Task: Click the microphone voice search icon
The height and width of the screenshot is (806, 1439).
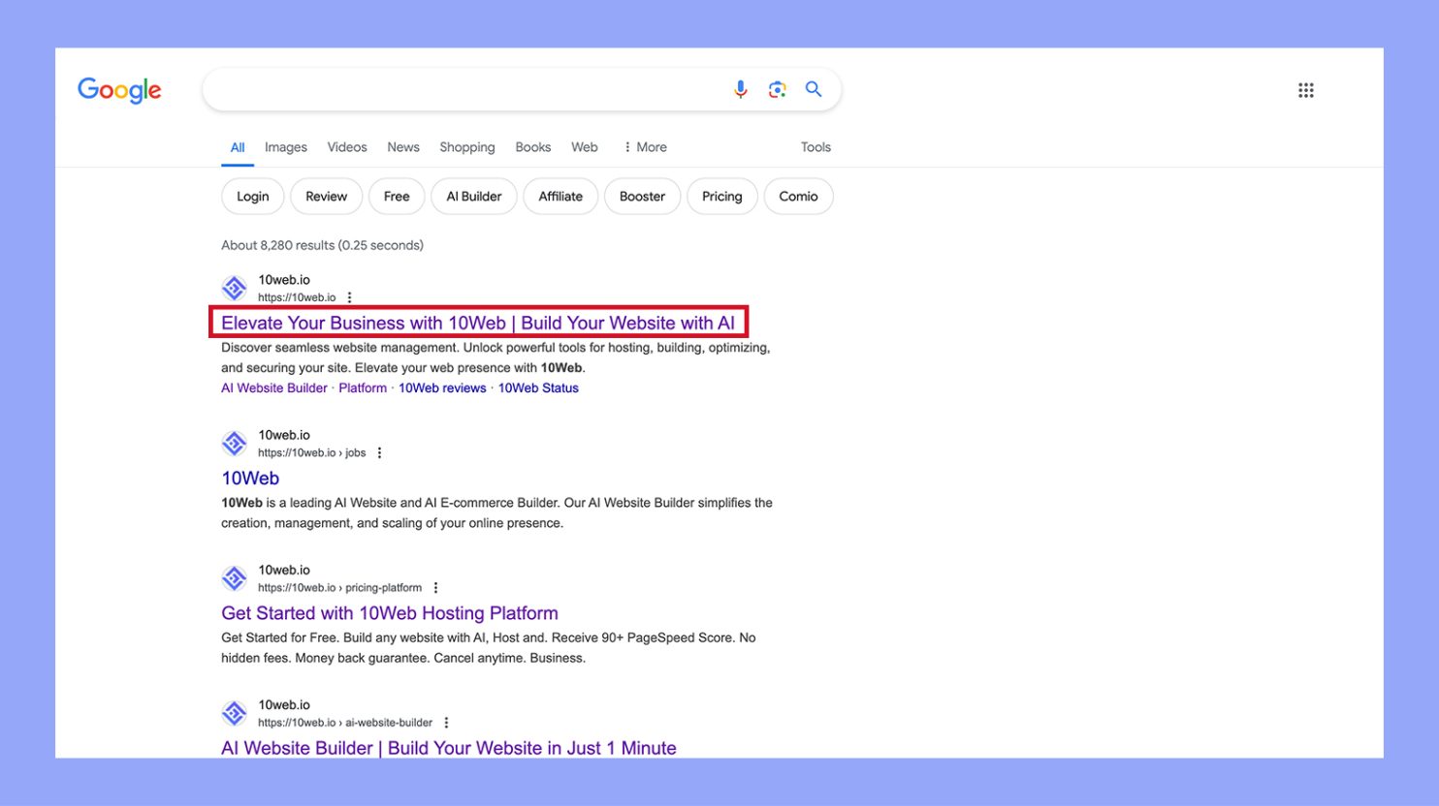Action: (x=740, y=88)
